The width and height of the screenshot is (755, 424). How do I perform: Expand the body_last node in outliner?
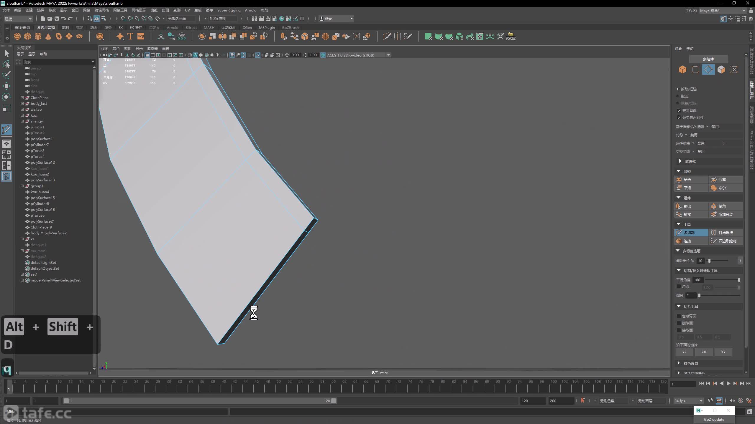point(22,103)
